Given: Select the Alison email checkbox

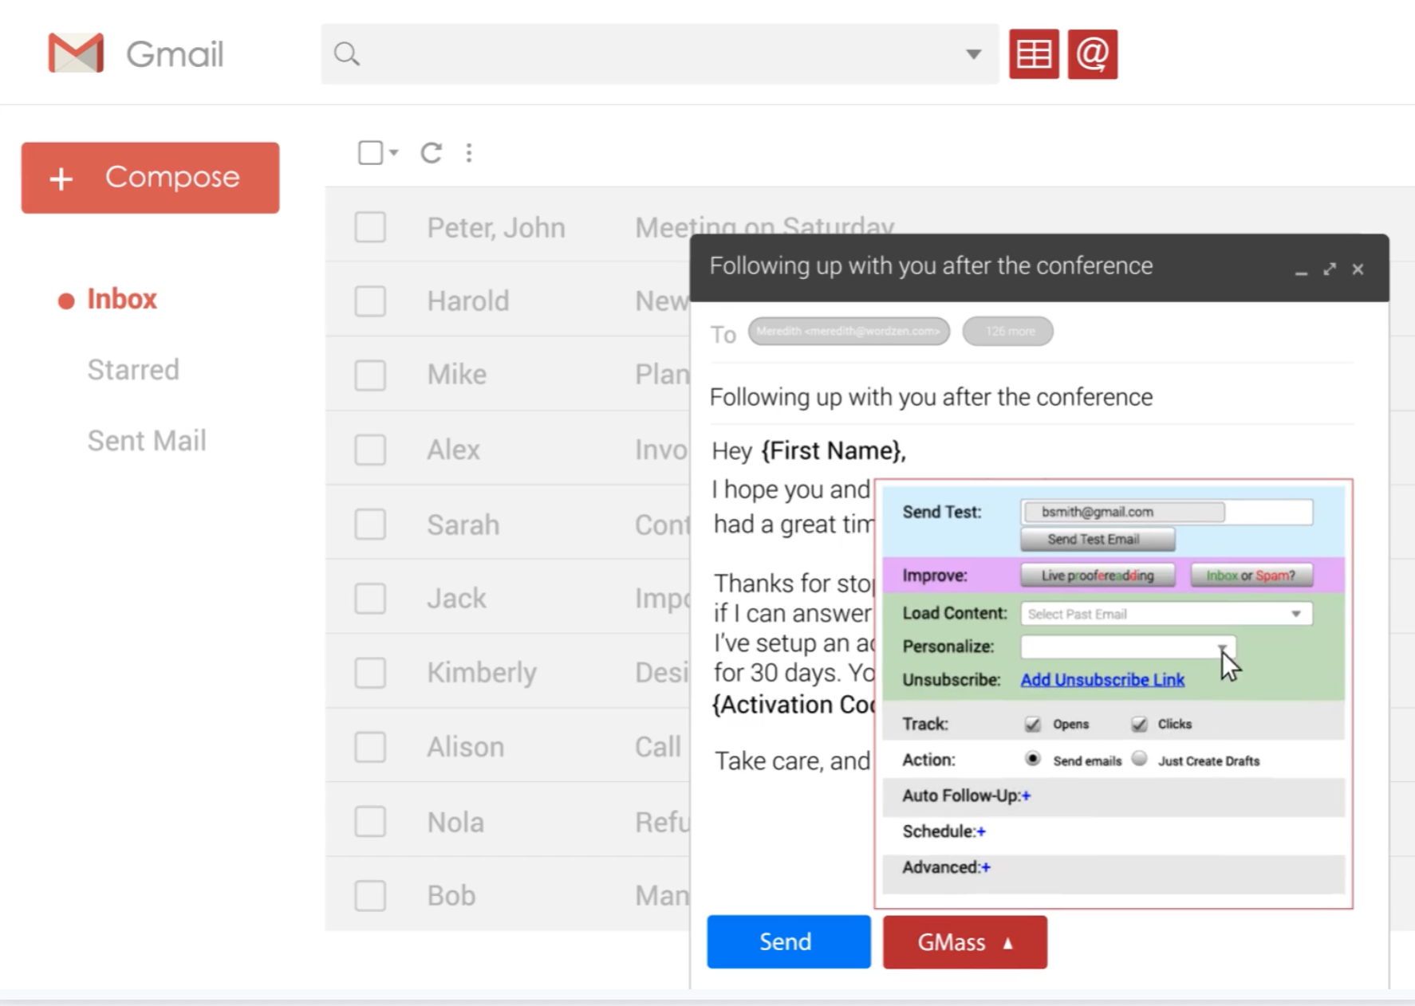Looking at the screenshot, I should coord(370,747).
